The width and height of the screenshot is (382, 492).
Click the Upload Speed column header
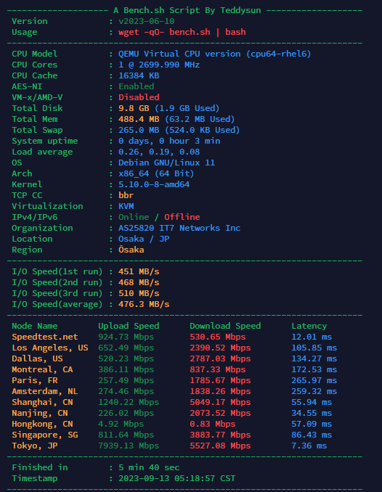click(129, 326)
